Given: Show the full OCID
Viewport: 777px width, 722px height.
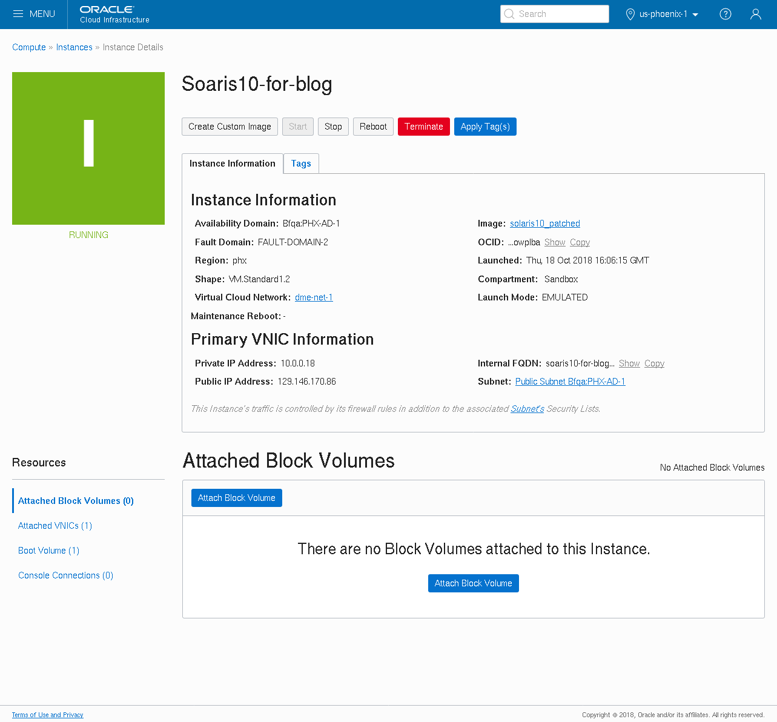Looking at the screenshot, I should (x=555, y=242).
